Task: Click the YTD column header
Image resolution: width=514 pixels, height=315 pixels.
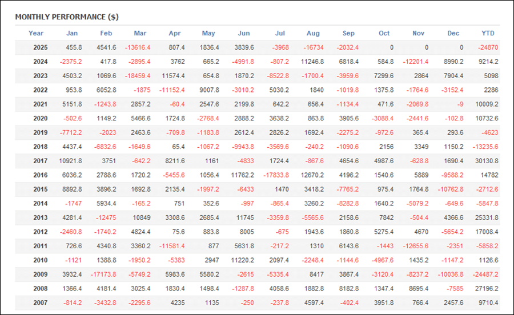Action: 488,33
